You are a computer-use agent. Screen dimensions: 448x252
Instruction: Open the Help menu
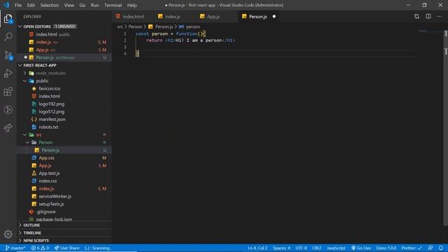[x=132, y=5]
